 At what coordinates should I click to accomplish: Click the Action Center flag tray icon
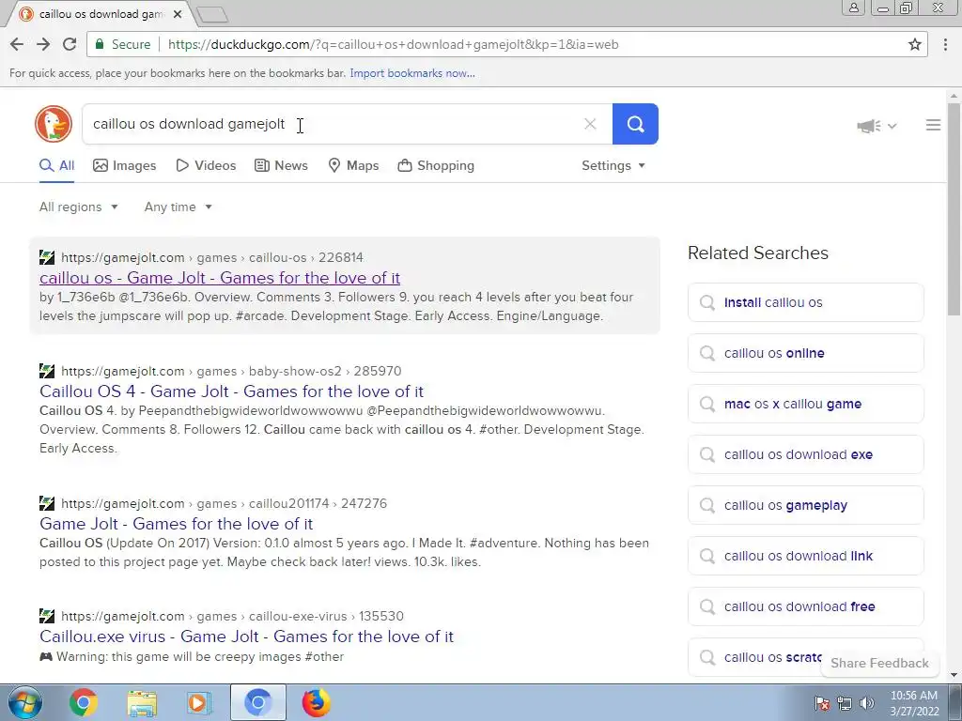pos(822,703)
